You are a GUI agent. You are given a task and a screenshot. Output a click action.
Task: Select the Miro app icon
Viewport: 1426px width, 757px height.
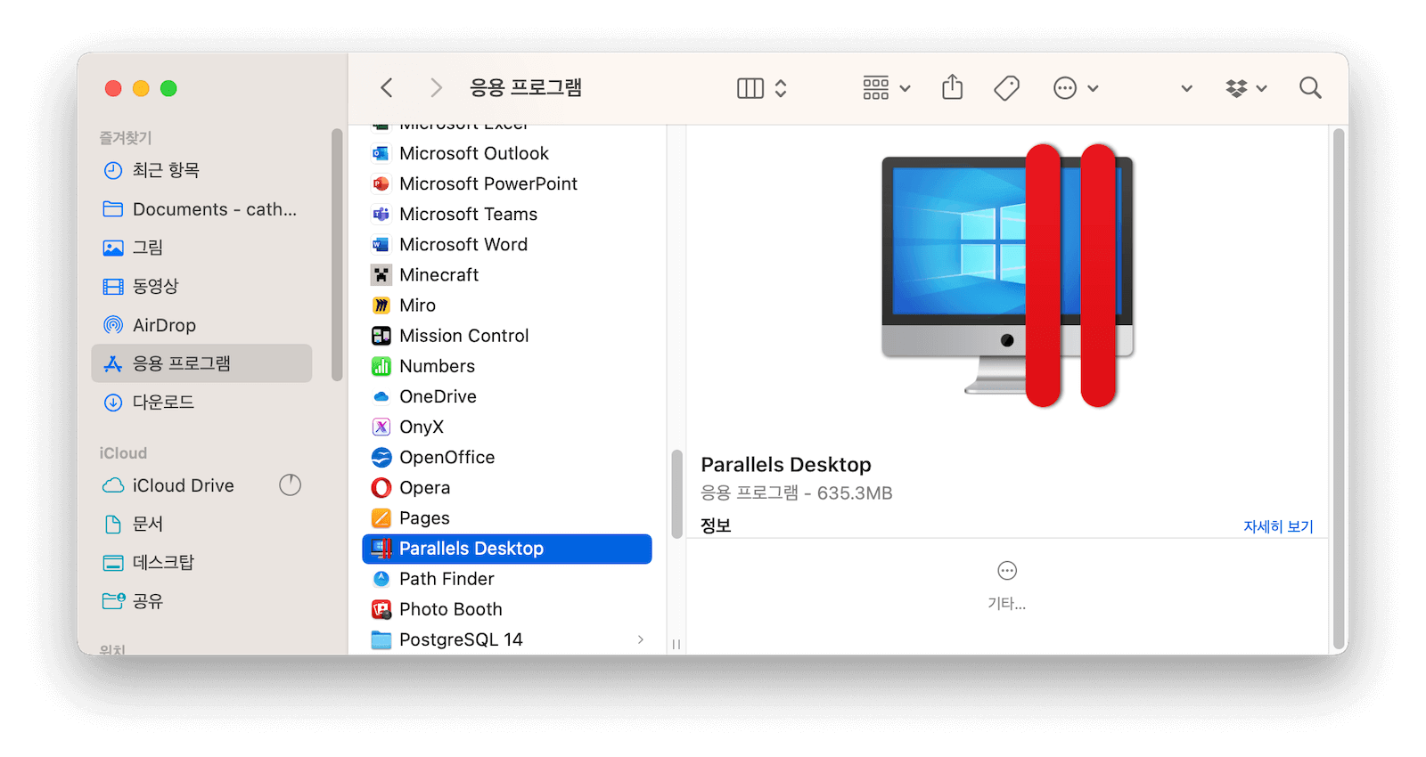tap(381, 305)
